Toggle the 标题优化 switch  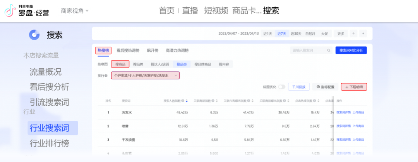(281, 87)
